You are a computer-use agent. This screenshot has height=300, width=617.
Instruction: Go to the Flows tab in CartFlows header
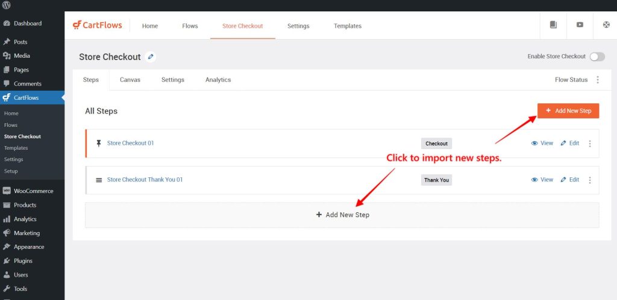pos(190,26)
